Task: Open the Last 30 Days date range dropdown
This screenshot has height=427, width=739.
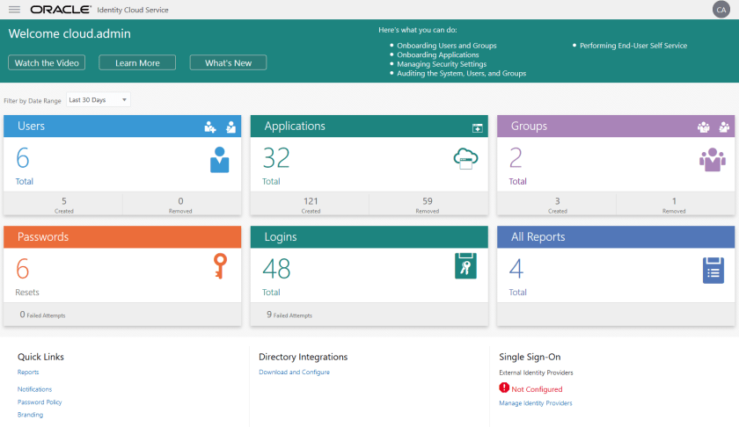Action: point(99,100)
